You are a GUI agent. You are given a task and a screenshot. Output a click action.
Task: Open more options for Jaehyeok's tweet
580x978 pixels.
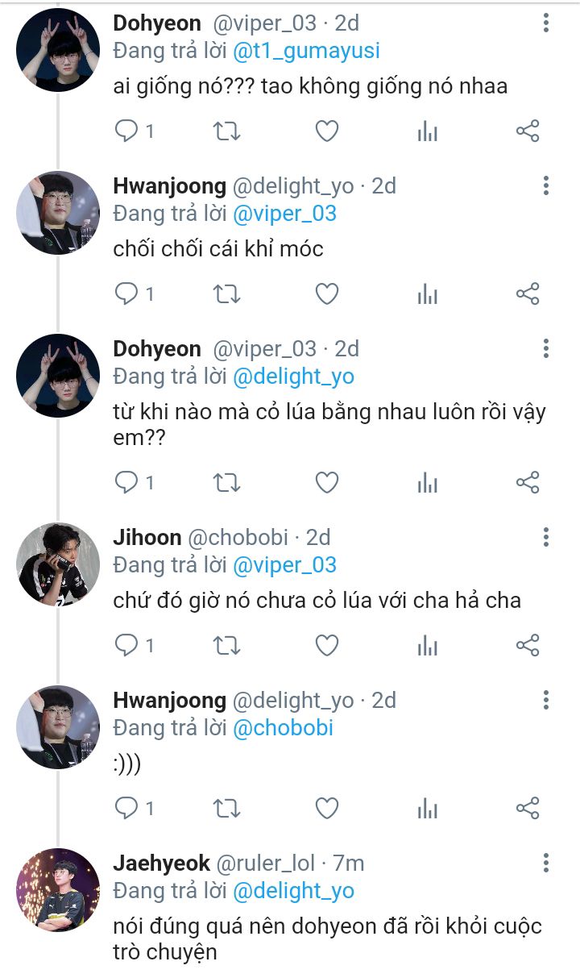[x=546, y=863]
